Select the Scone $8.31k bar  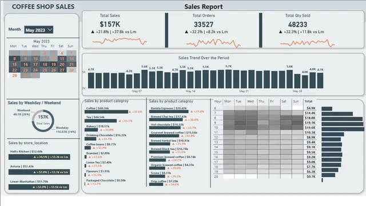(x=157, y=176)
